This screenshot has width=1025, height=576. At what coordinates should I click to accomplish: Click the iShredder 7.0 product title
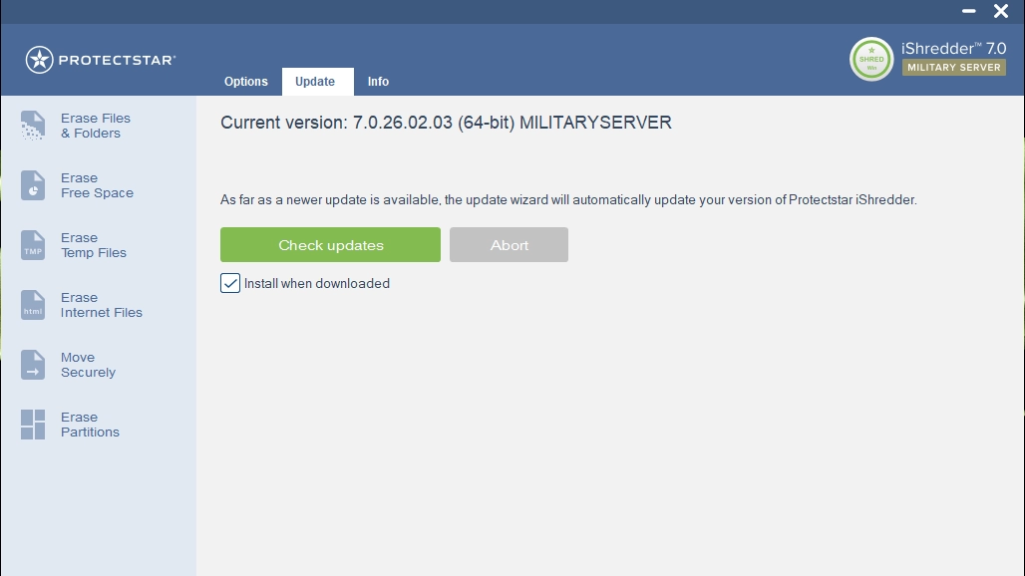(953, 48)
